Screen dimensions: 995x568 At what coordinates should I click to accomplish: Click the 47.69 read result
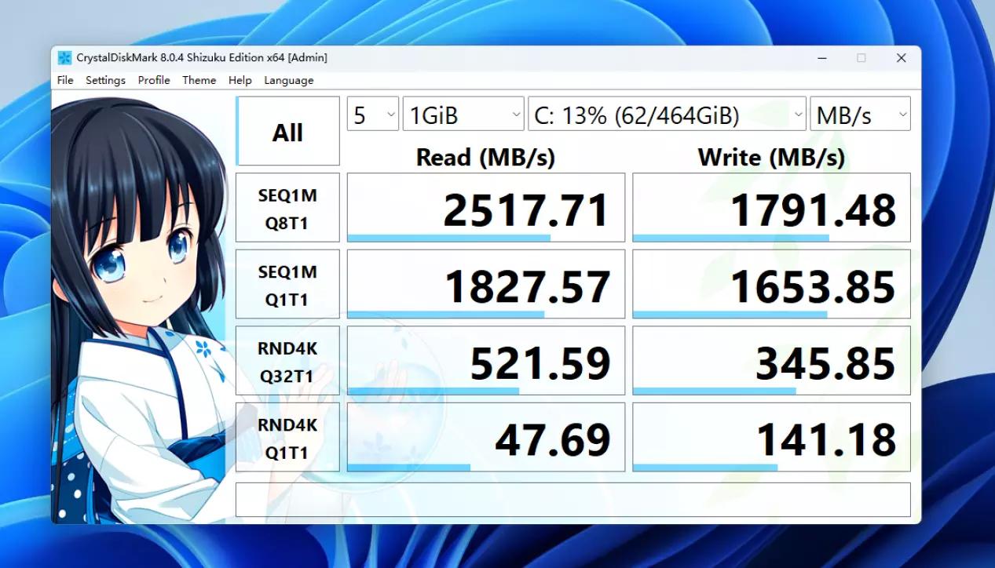[x=486, y=437]
